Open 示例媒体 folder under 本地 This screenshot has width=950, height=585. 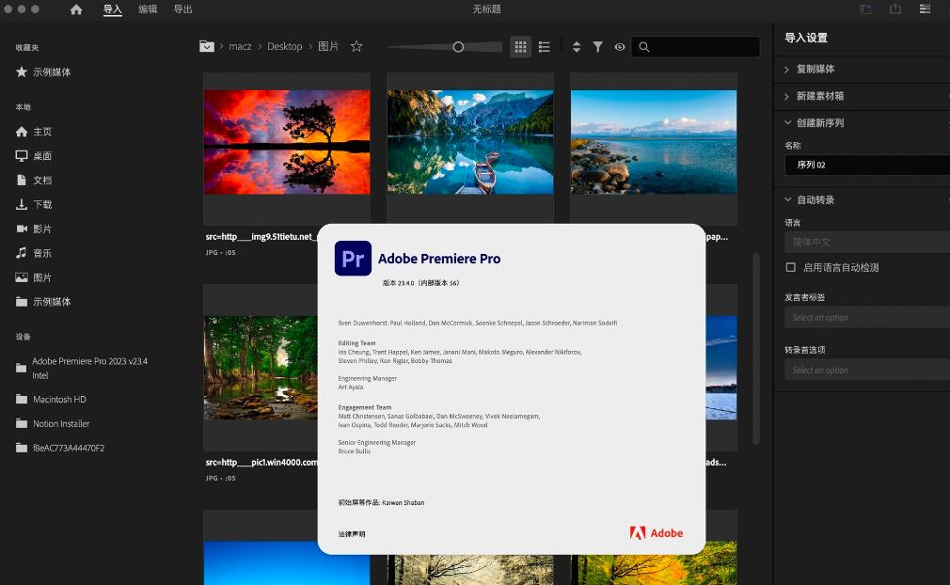pyautogui.click(x=43, y=302)
